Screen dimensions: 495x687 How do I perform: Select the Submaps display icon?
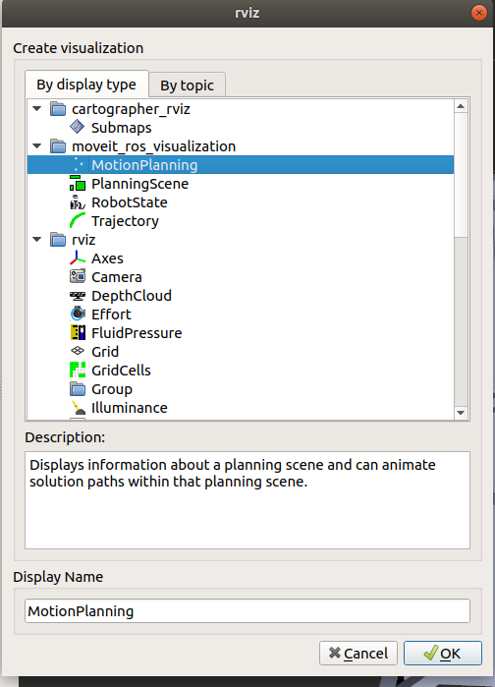(77, 128)
